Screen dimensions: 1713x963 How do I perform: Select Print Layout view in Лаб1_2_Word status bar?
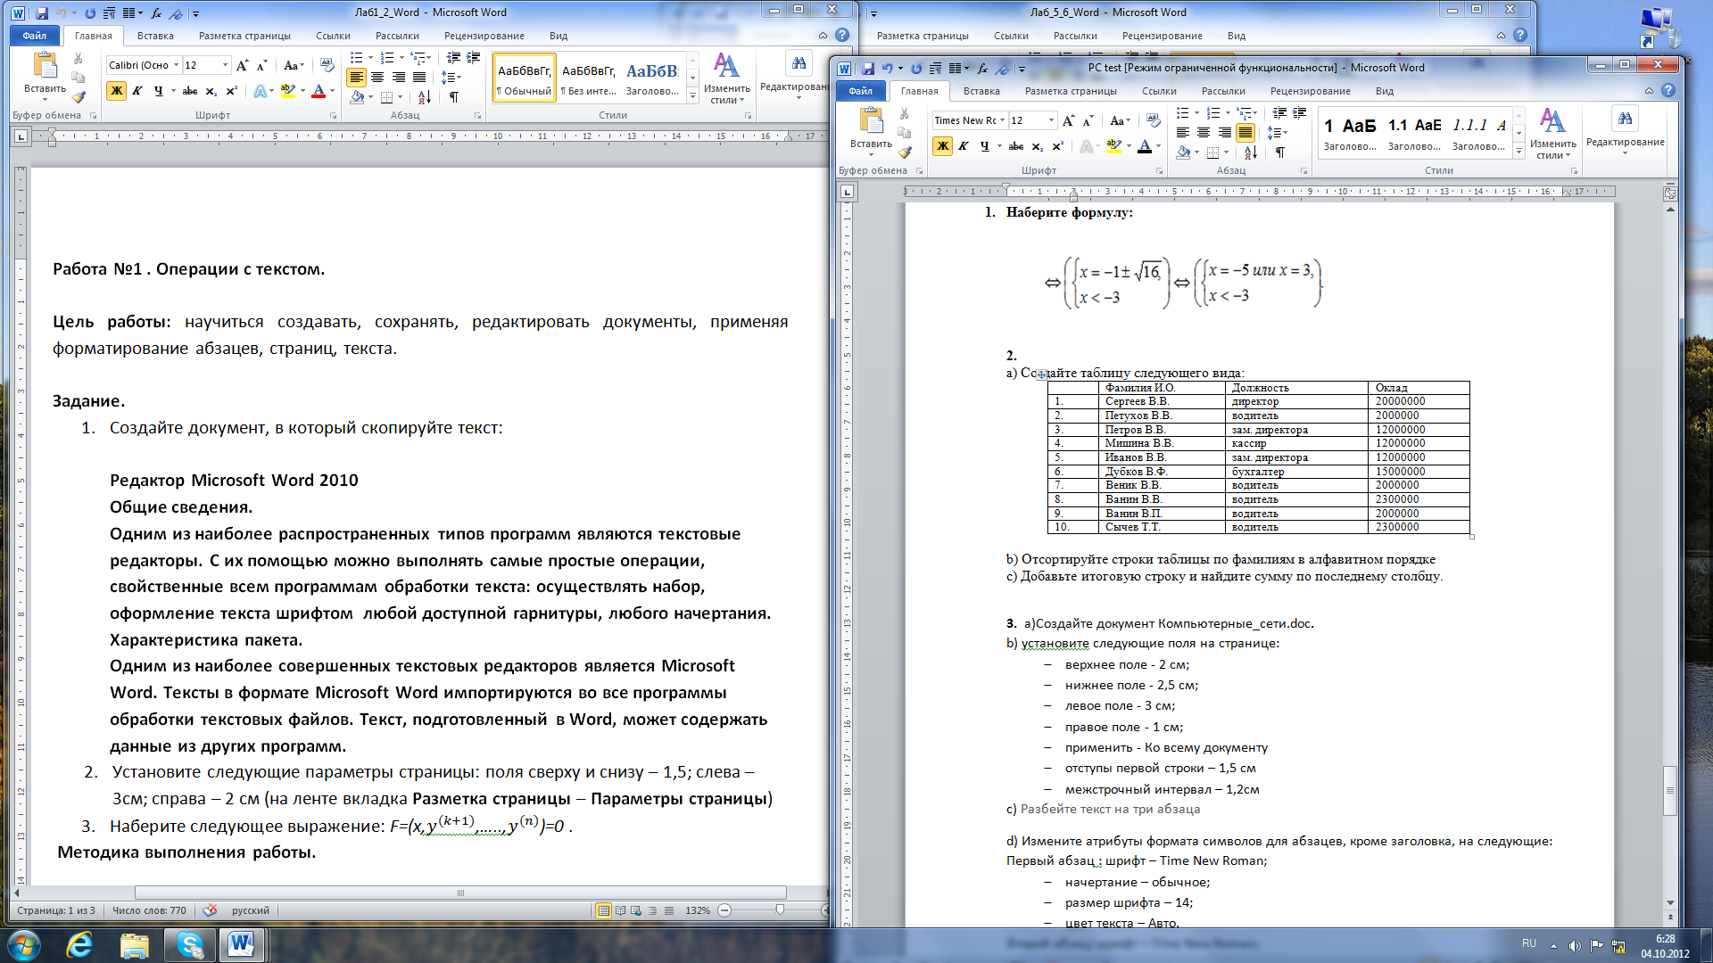pyautogui.click(x=604, y=910)
